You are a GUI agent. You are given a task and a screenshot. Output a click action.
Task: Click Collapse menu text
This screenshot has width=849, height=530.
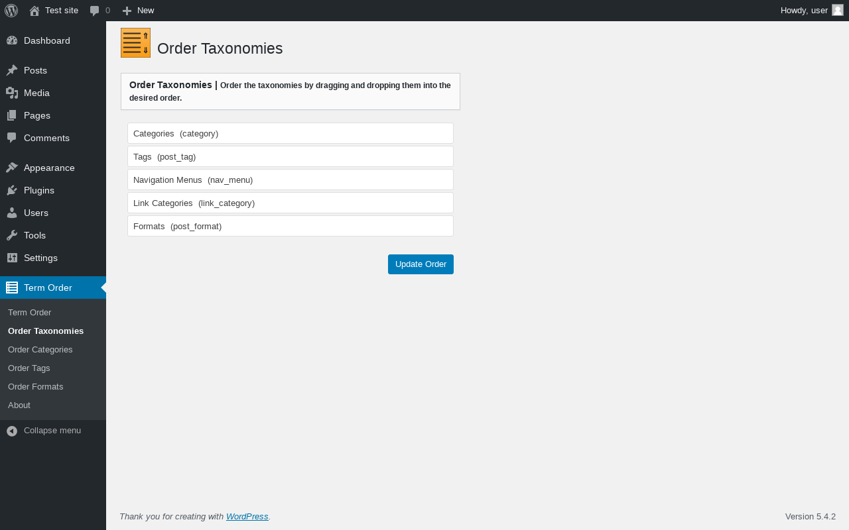[x=52, y=431]
